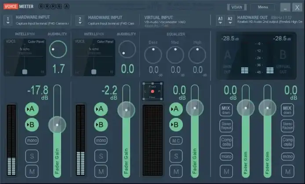
Task: Select Stereo Repeat mode on bus B
Action: (x=287, y=126)
